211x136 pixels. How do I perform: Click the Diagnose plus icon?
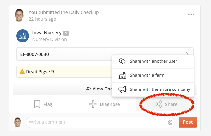point(93,104)
